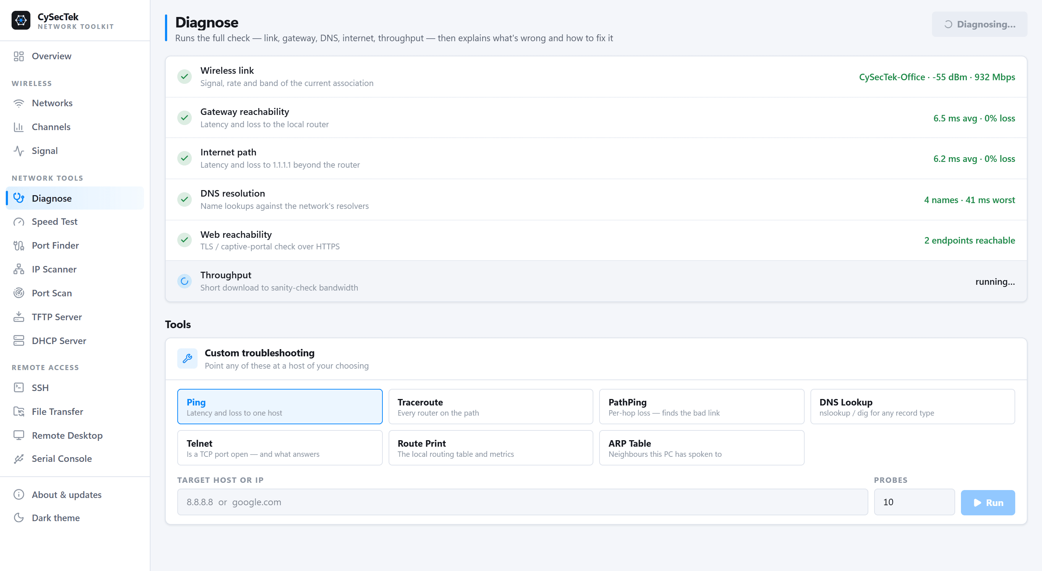Click the Throughput running... status
1042x571 pixels.
tap(995, 281)
